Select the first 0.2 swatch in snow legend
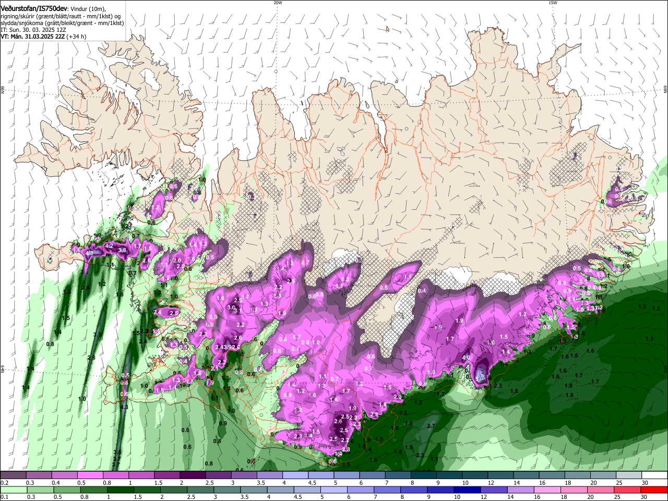Screen dimensions: 668x501 click(13, 475)
